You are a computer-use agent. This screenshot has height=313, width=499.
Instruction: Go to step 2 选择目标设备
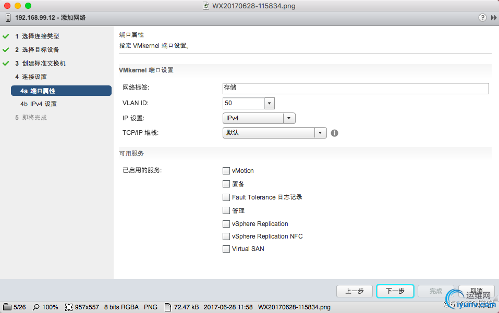tap(41, 50)
